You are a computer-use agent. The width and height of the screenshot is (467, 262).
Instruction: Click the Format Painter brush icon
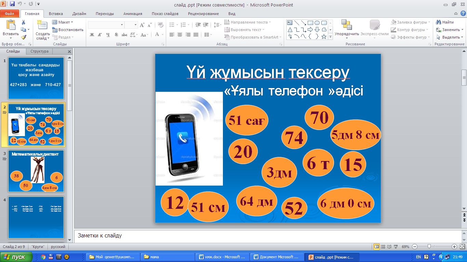point(23,37)
